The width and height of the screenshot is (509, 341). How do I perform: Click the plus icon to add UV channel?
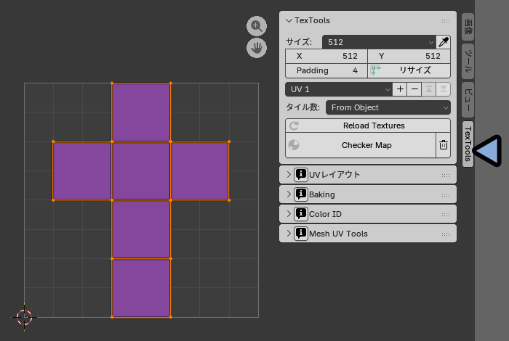pos(400,89)
